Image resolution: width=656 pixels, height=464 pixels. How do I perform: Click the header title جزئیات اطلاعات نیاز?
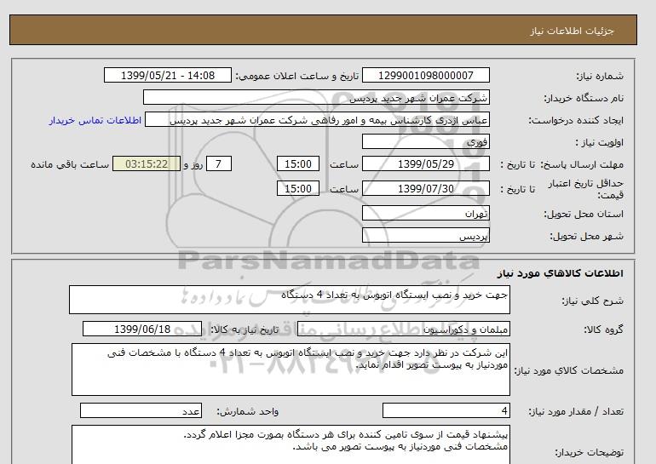(572, 31)
